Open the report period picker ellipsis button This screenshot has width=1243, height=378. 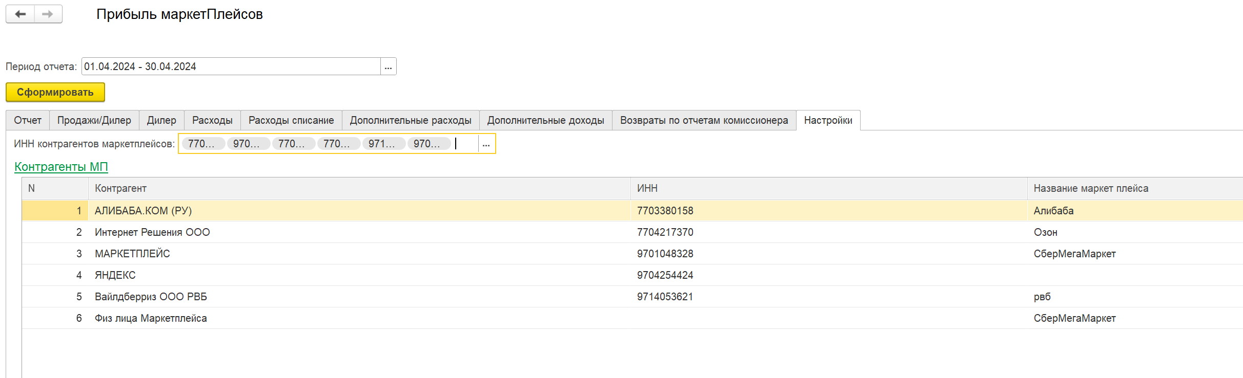(388, 66)
